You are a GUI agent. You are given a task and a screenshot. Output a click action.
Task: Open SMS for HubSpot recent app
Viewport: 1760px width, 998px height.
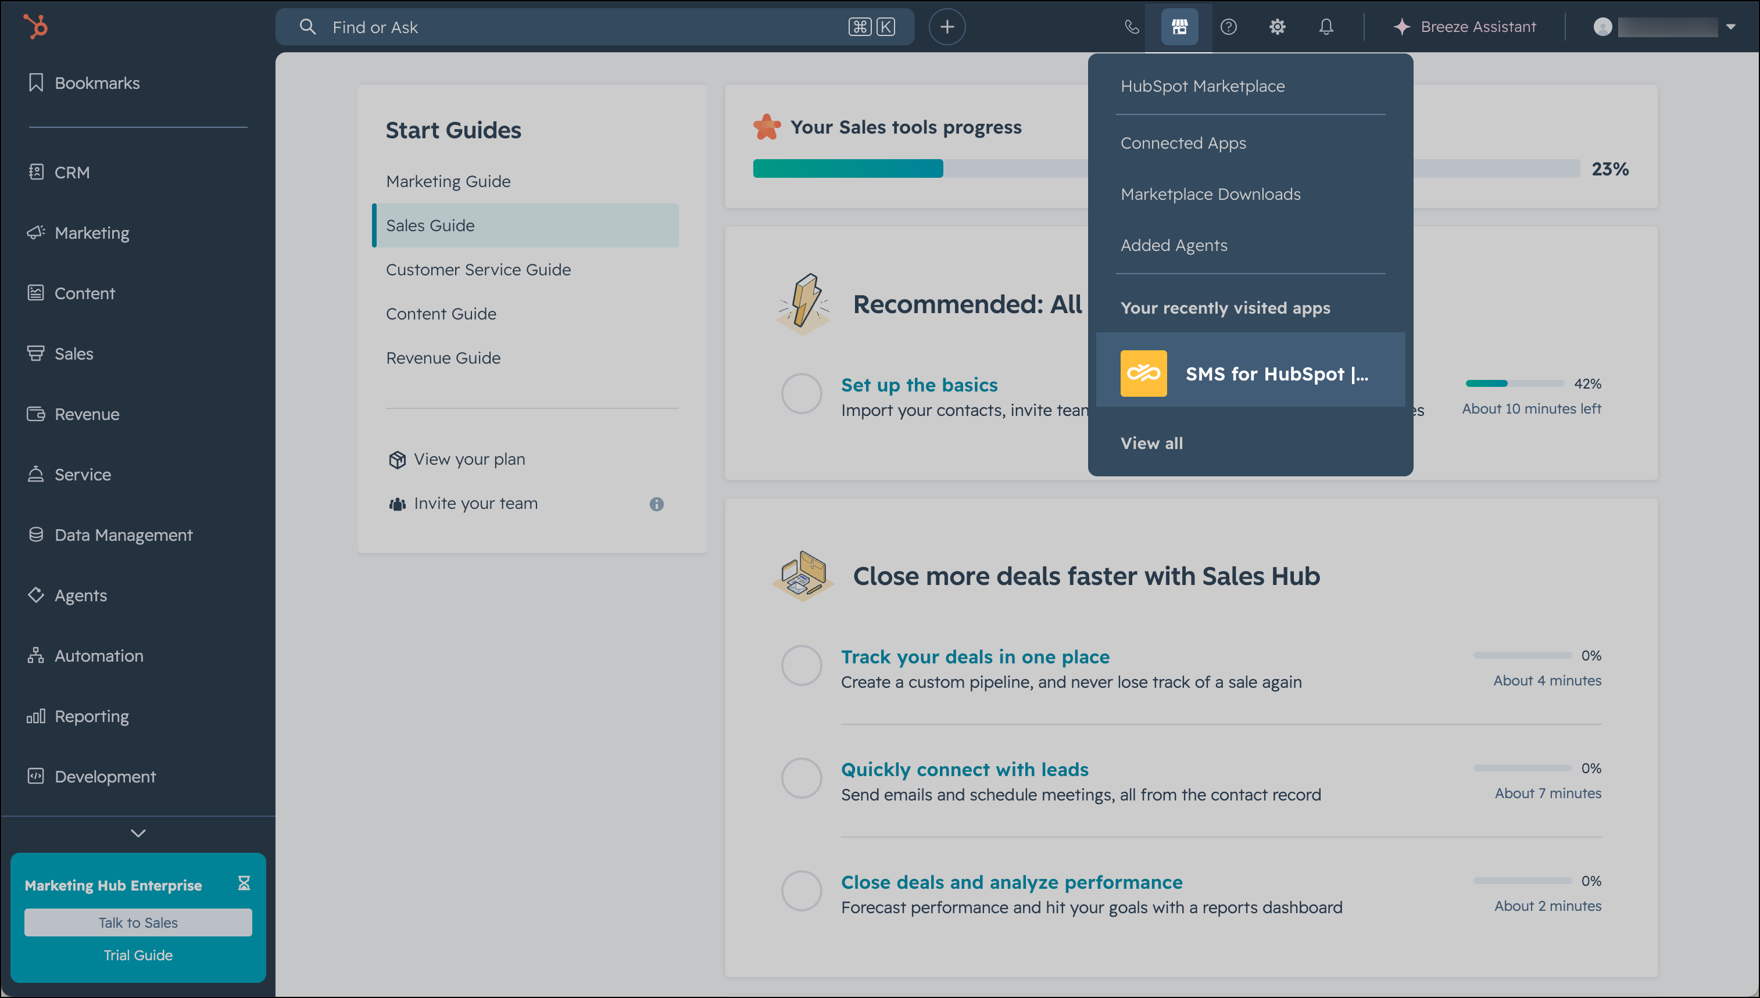(x=1250, y=369)
